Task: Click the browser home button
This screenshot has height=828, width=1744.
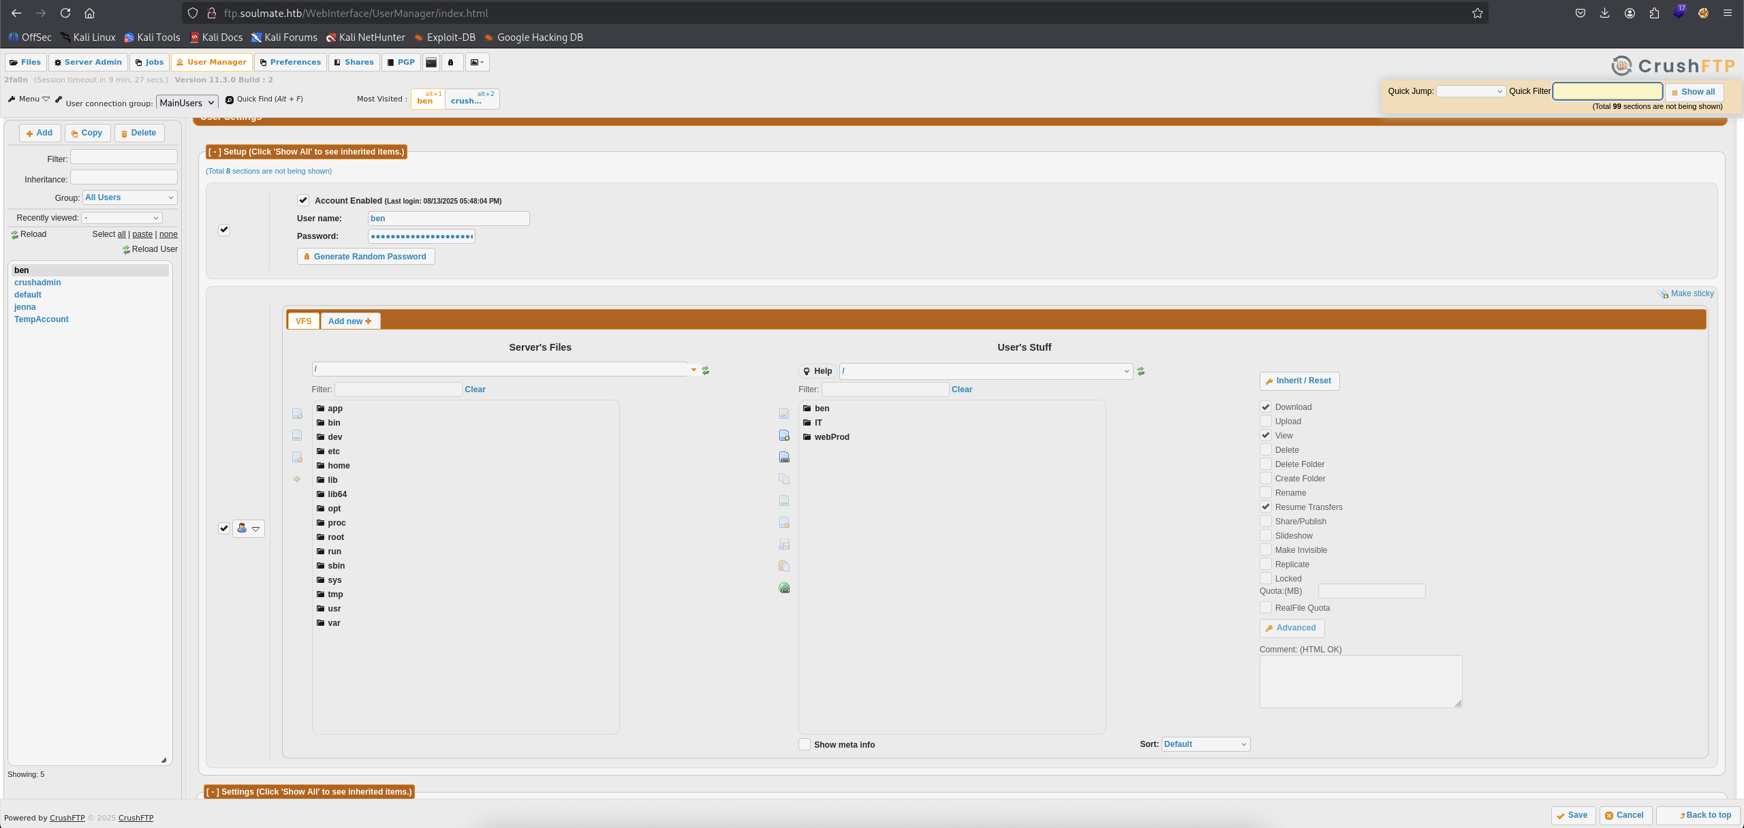Action: click(89, 13)
